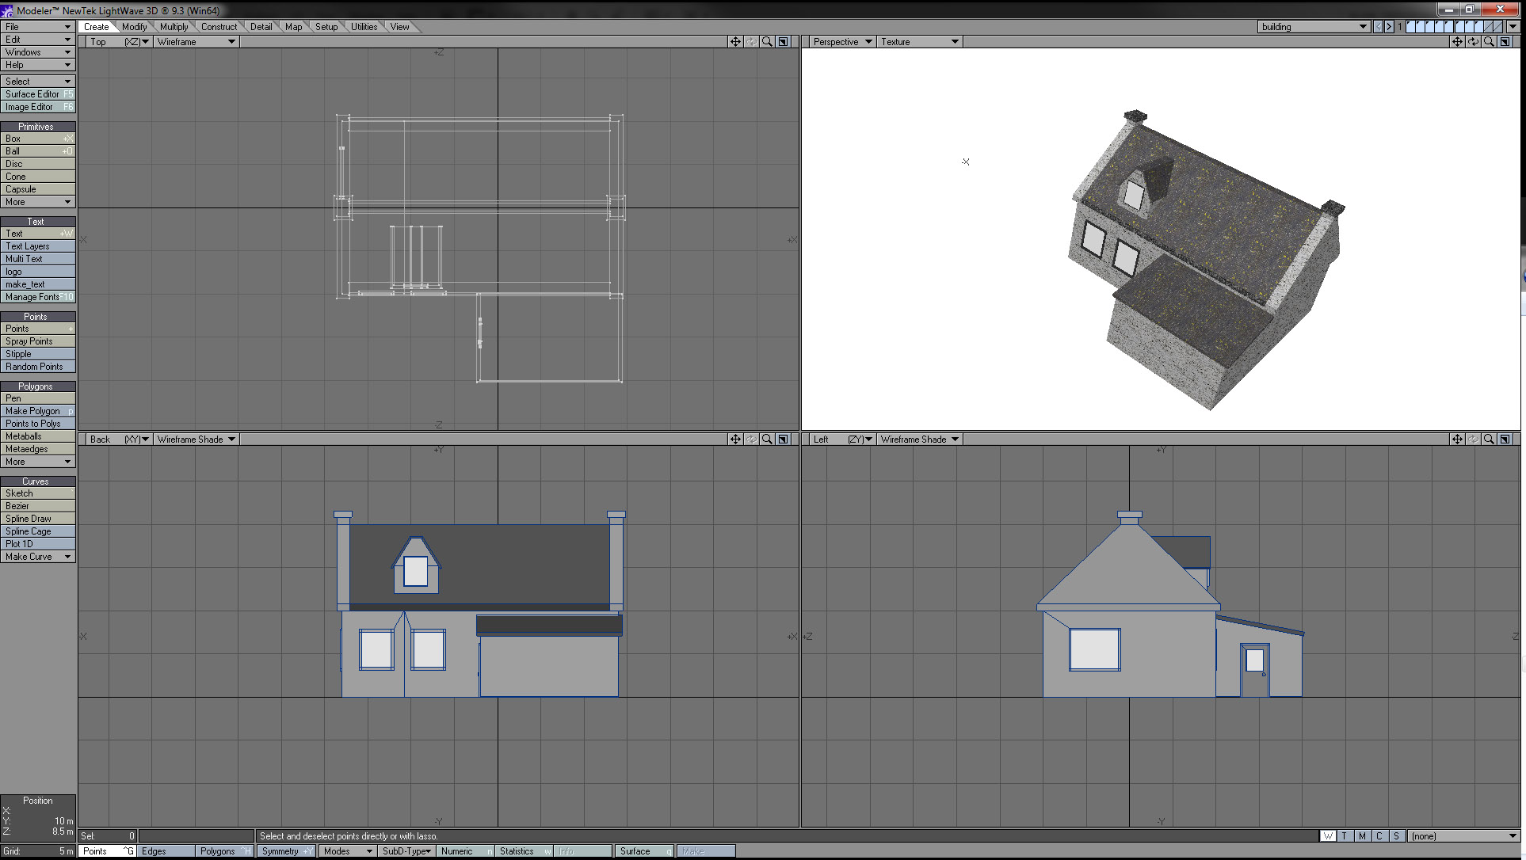Open the Left viewport Wireframe Shade dropdown
The height and width of the screenshot is (860, 1526).
919,440
